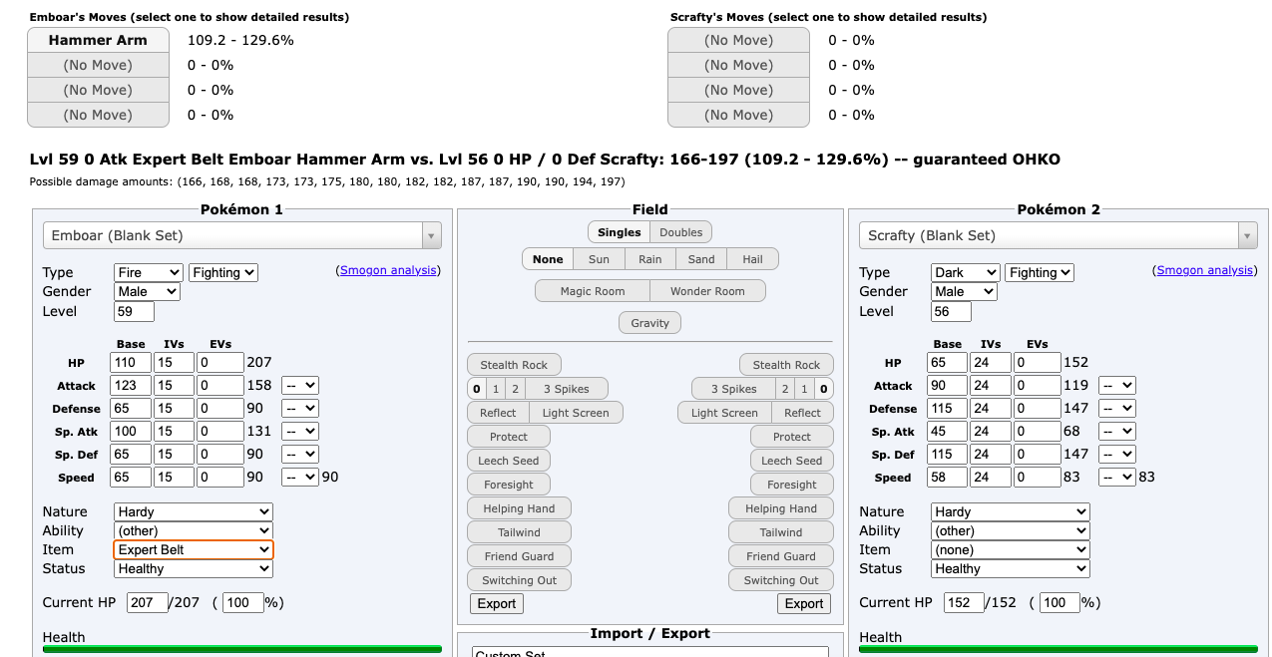This screenshot has width=1272, height=657.
Task: Toggle Magic Room field effect
Action: tap(592, 291)
